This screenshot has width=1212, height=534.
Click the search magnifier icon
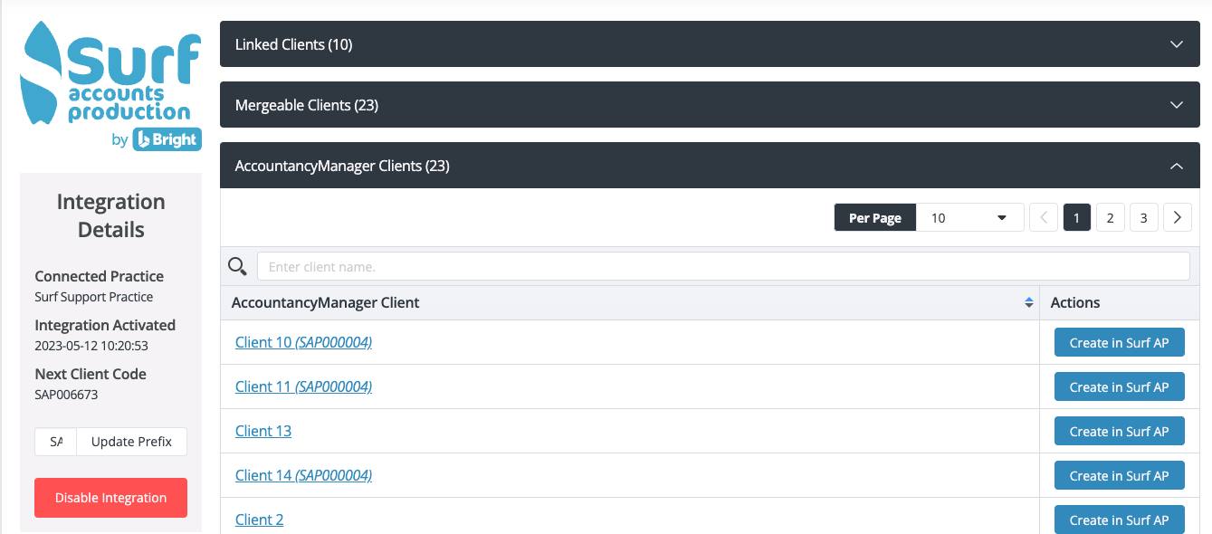237,266
